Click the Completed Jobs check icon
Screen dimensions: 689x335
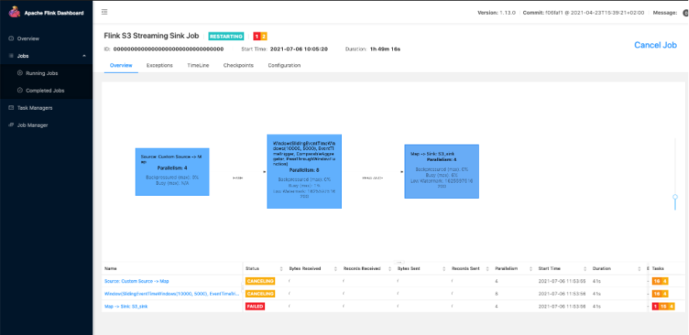coord(20,91)
